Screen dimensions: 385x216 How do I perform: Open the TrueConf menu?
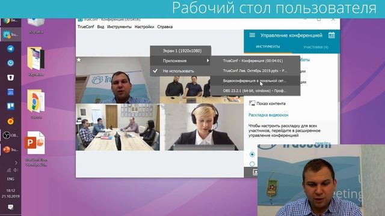pos(85,26)
